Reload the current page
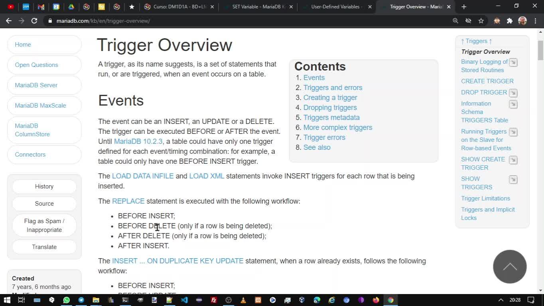544x306 pixels. click(34, 21)
